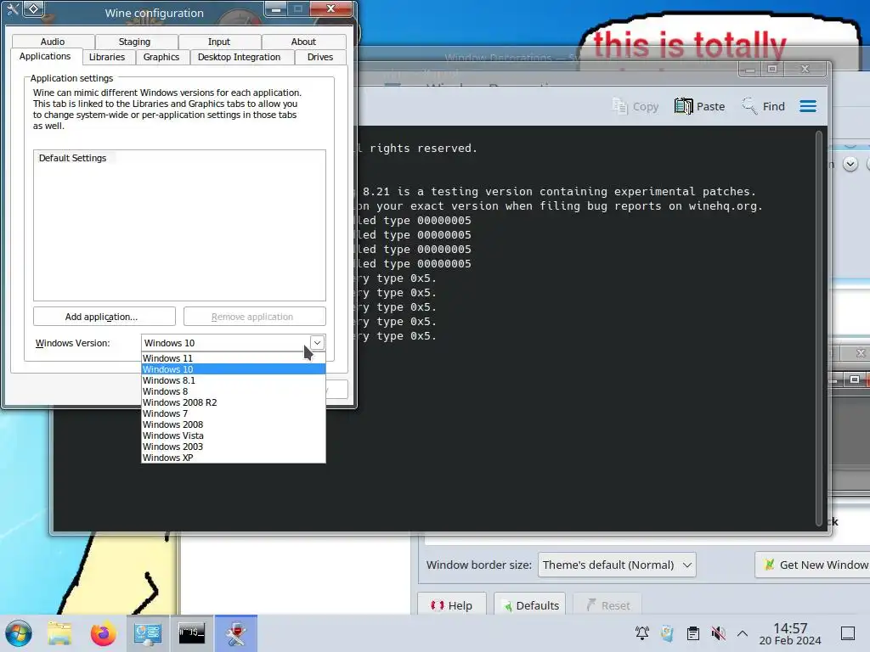Select the Libraries tab
This screenshot has width=870, height=652.
pyautogui.click(x=107, y=57)
